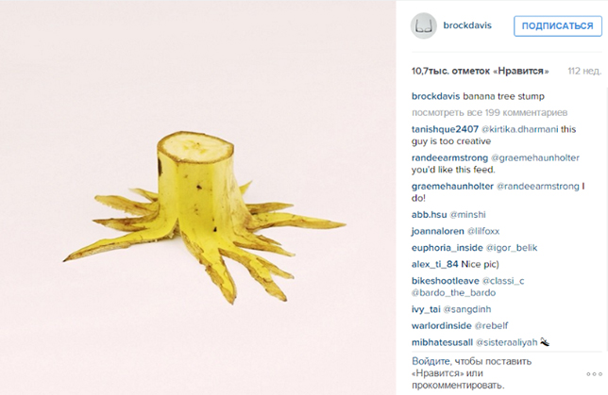Open the @graemehaunholter mention link

click(535, 157)
